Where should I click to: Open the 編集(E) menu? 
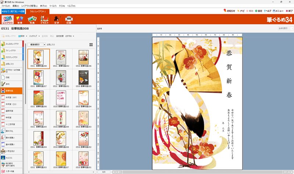(16, 6)
